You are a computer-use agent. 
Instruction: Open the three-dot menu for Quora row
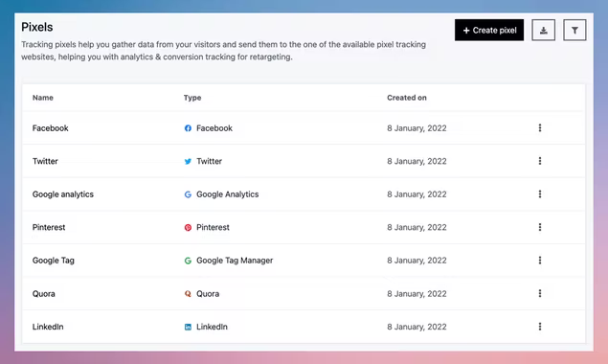(540, 293)
